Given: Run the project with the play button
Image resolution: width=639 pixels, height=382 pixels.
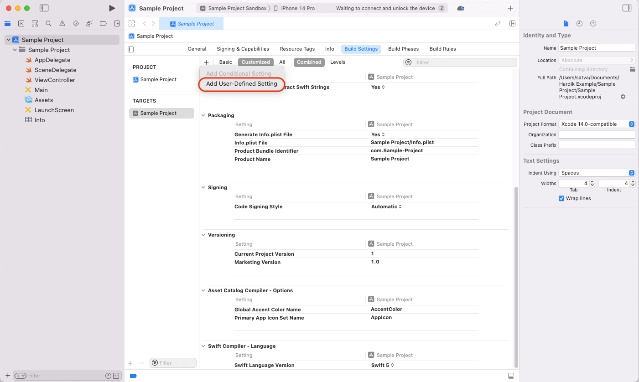Looking at the screenshot, I should 112,8.
